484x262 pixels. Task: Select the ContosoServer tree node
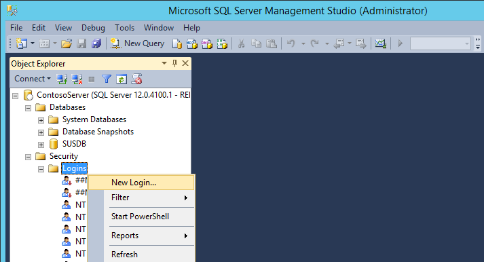coord(113,95)
